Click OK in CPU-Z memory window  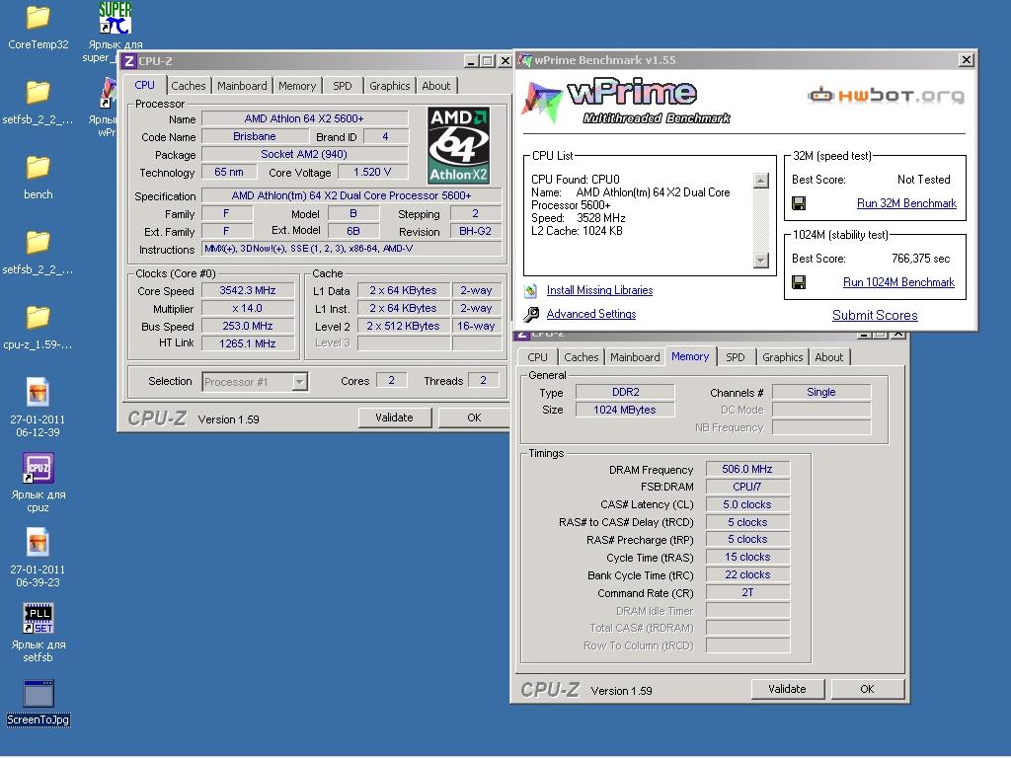tap(867, 689)
